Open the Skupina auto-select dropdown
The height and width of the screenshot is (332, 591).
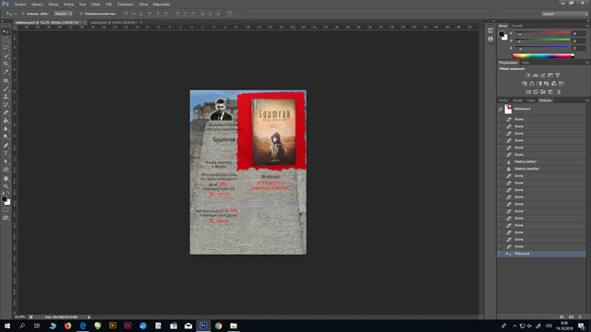(x=63, y=14)
